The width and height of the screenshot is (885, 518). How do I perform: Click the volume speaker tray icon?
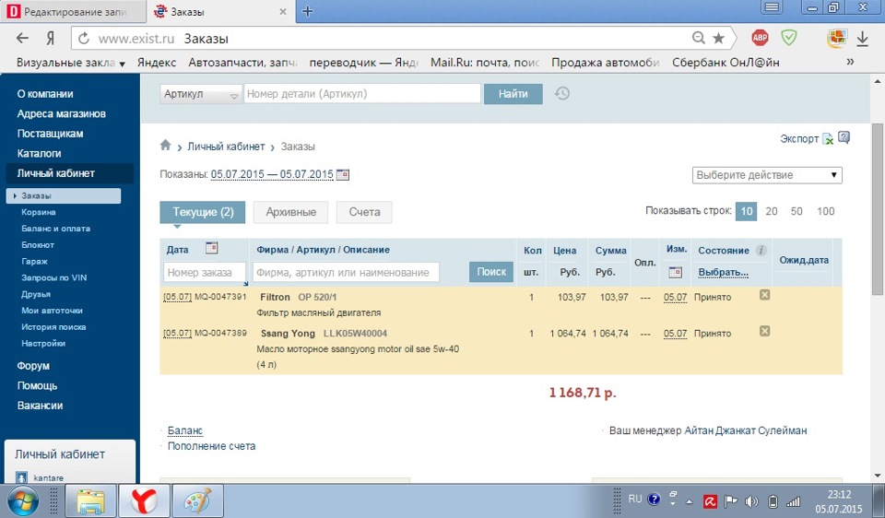[751, 501]
